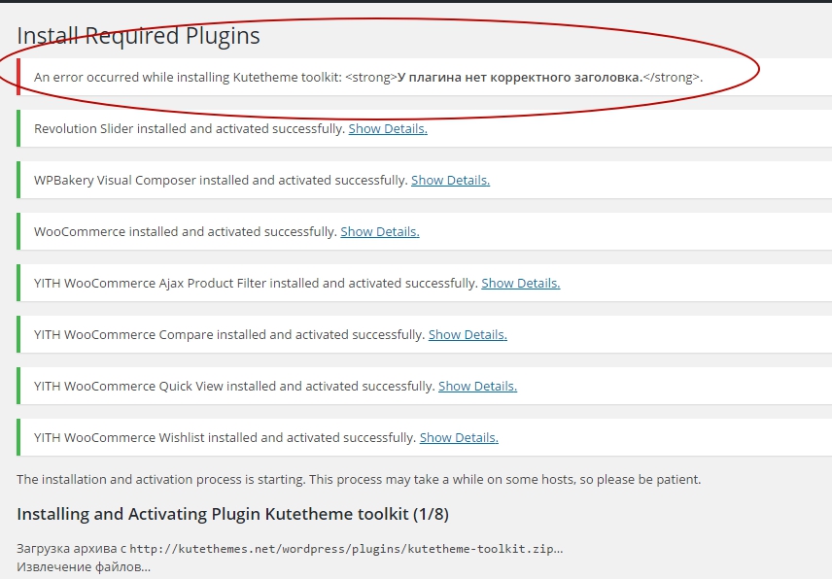Click the installation process starting paragraph
This screenshot has height=579, width=832.
(x=359, y=479)
